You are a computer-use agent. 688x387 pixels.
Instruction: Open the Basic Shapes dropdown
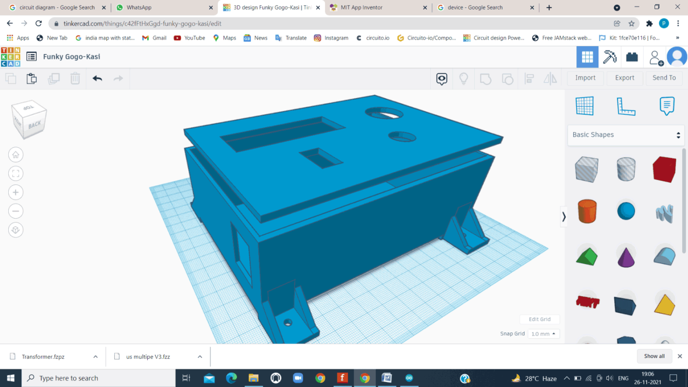click(x=626, y=135)
